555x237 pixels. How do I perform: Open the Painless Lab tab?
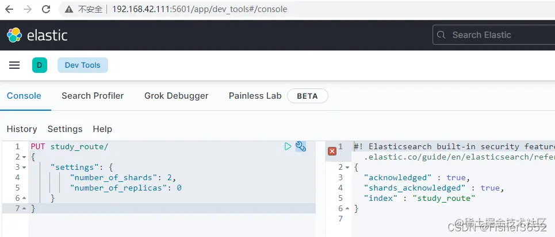[255, 96]
